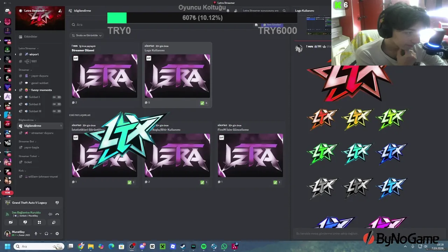Mute the microphone
This screenshot has width=448, height=252.
(35, 234)
